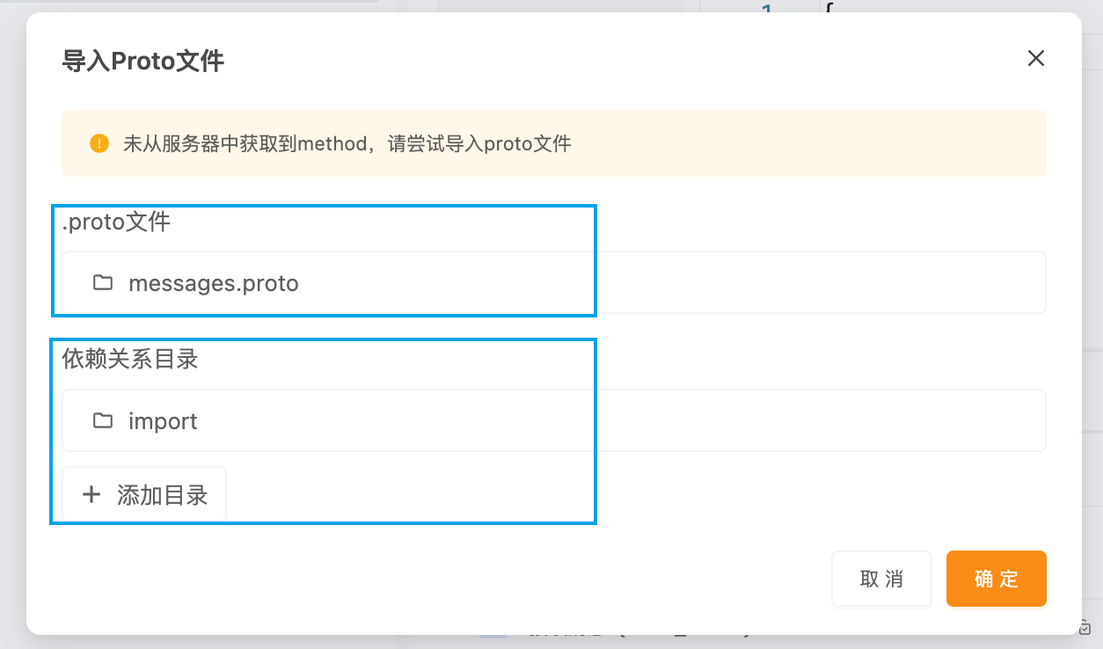Confirm the proto import with 确定
This screenshot has width=1103, height=649.
996,578
